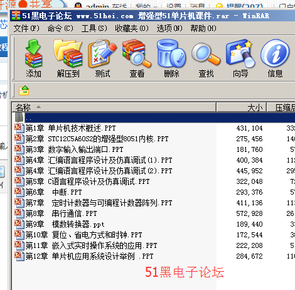Click size value 275,456

click(x=249, y=139)
